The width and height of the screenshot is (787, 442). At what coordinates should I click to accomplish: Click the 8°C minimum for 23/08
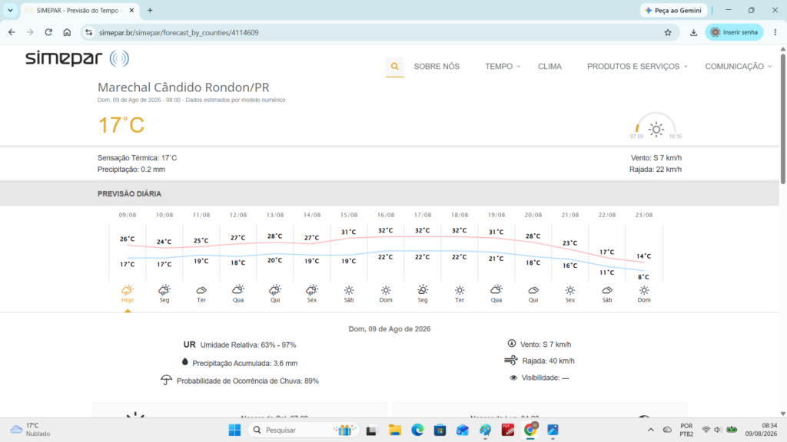[x=643, y=276]
